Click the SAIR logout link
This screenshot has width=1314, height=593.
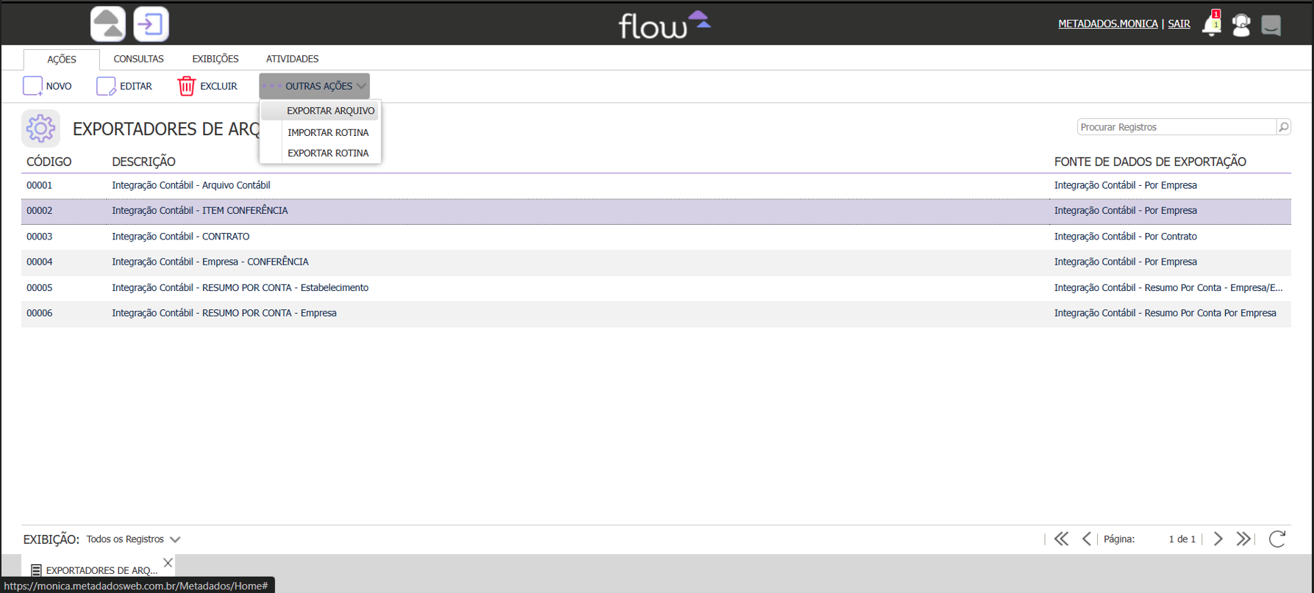click(x=1179, y=24)
